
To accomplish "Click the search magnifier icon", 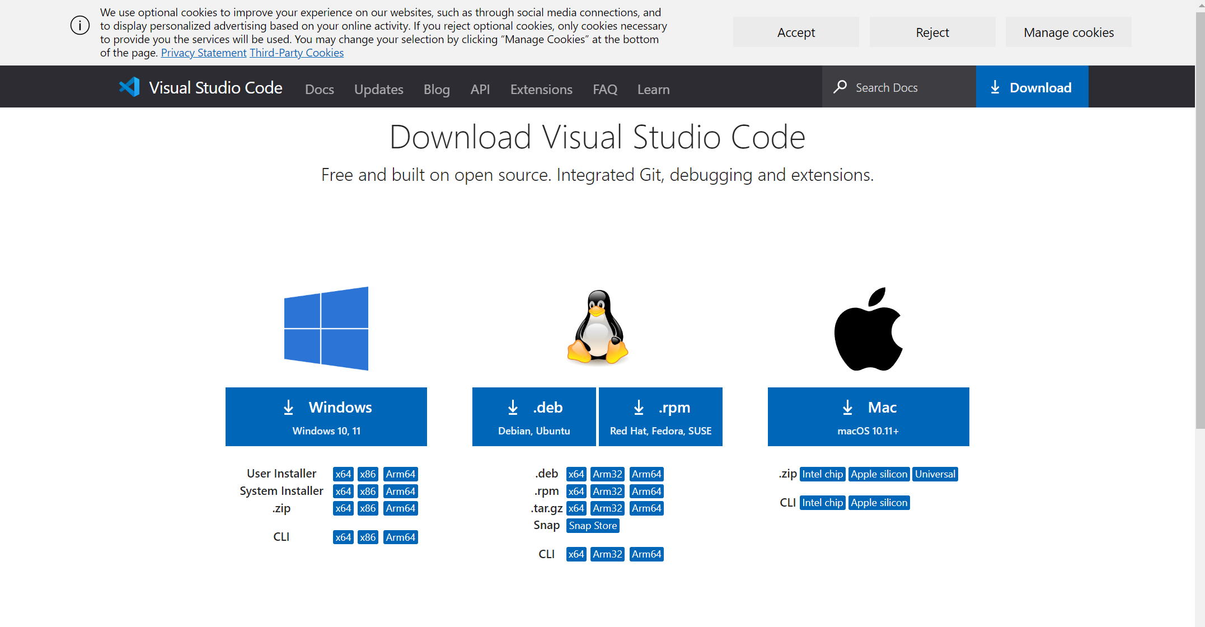I will click(840, 87).
